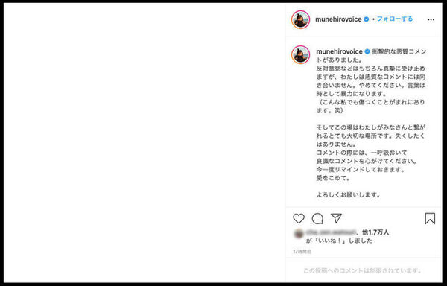447x286 pixels.
Task: Click the verified badge beside the caption username
Action: [x=367, y=51]
